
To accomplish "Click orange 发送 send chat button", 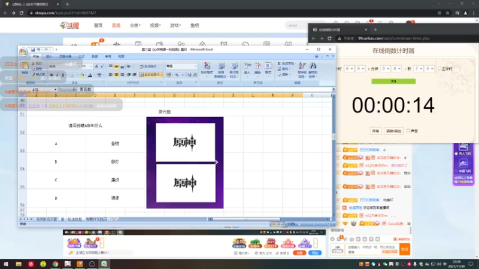I will (x=405, y=249).
